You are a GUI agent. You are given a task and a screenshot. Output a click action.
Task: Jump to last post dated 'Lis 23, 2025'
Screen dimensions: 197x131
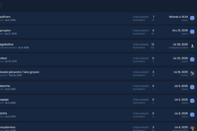[180, 58]
